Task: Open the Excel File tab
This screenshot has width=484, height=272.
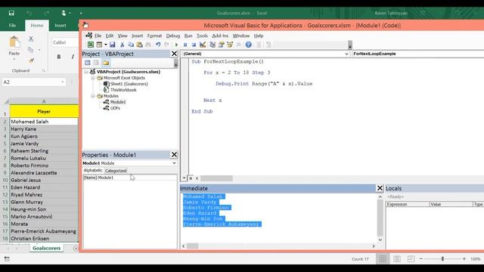Action: (12, 25)
